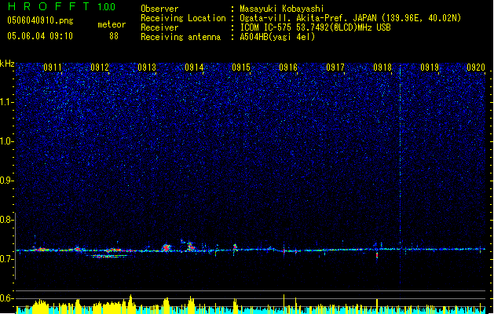This screenshot has width=494, height=314.
Task: Click the 0918 time marker
Action: coord(382,68)
